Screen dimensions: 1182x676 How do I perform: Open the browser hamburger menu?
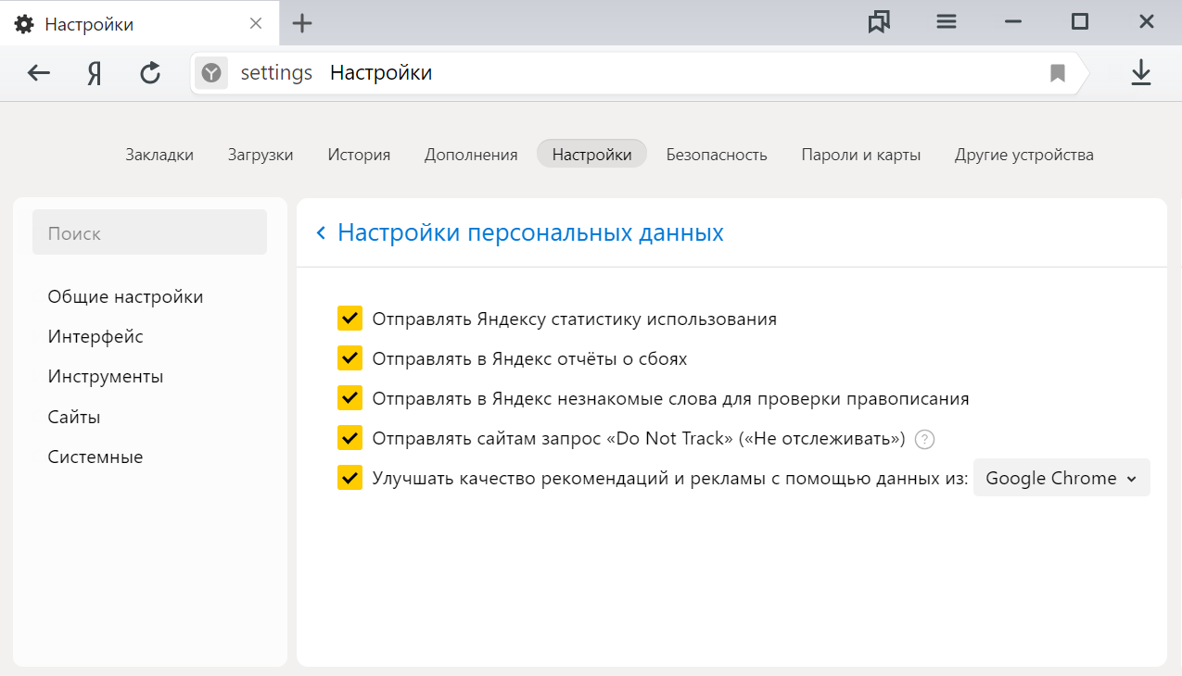[947, 22]
